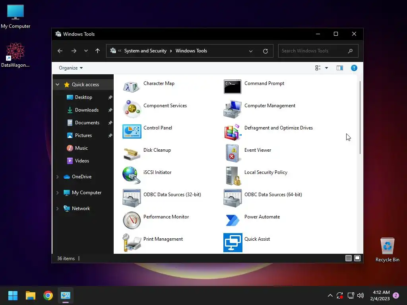Open the Organize dropdown menu

pos(71,68)
